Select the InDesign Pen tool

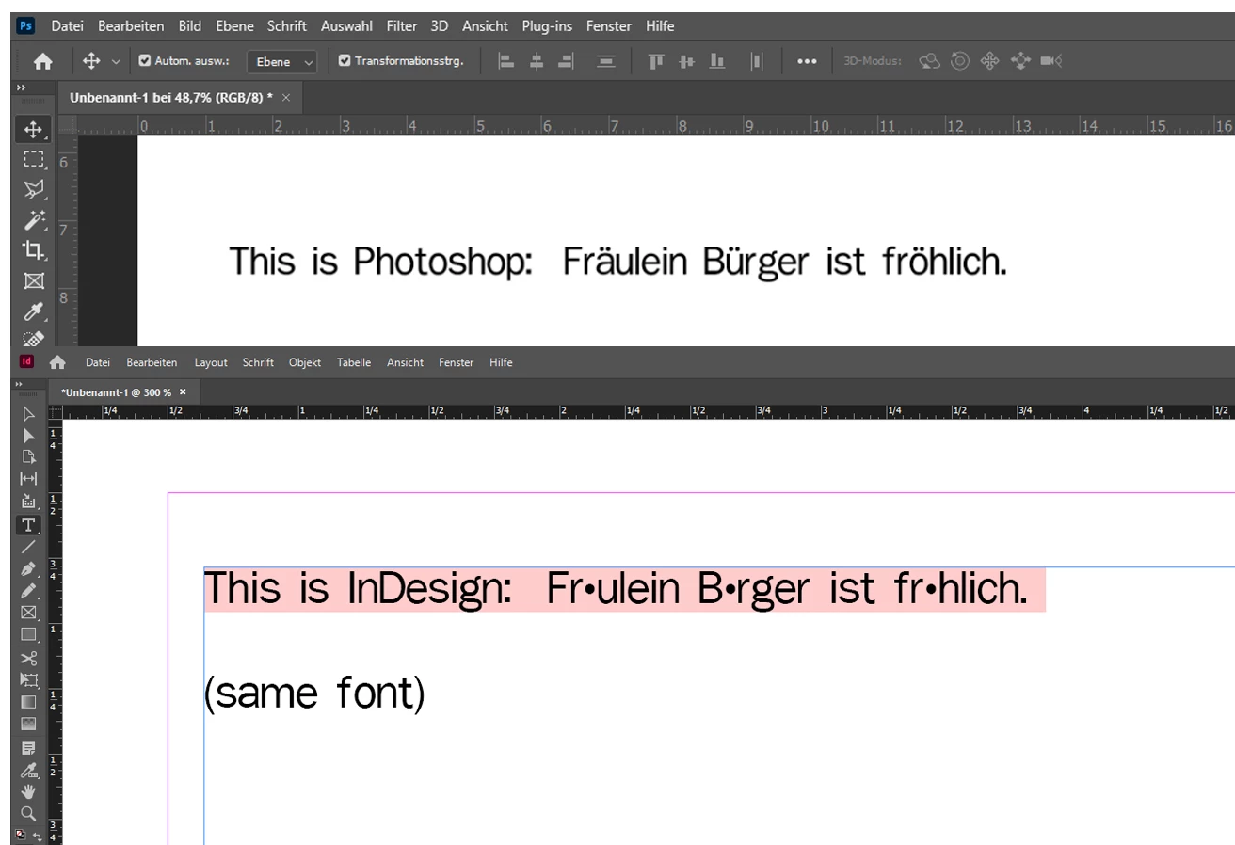[28, 569]
